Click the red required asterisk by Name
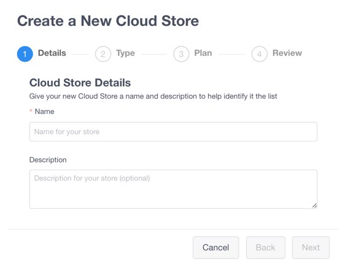 31,110
